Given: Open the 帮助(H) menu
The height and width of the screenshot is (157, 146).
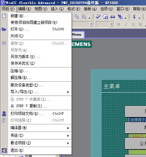Looking at the screenshot, I should 139,9.
